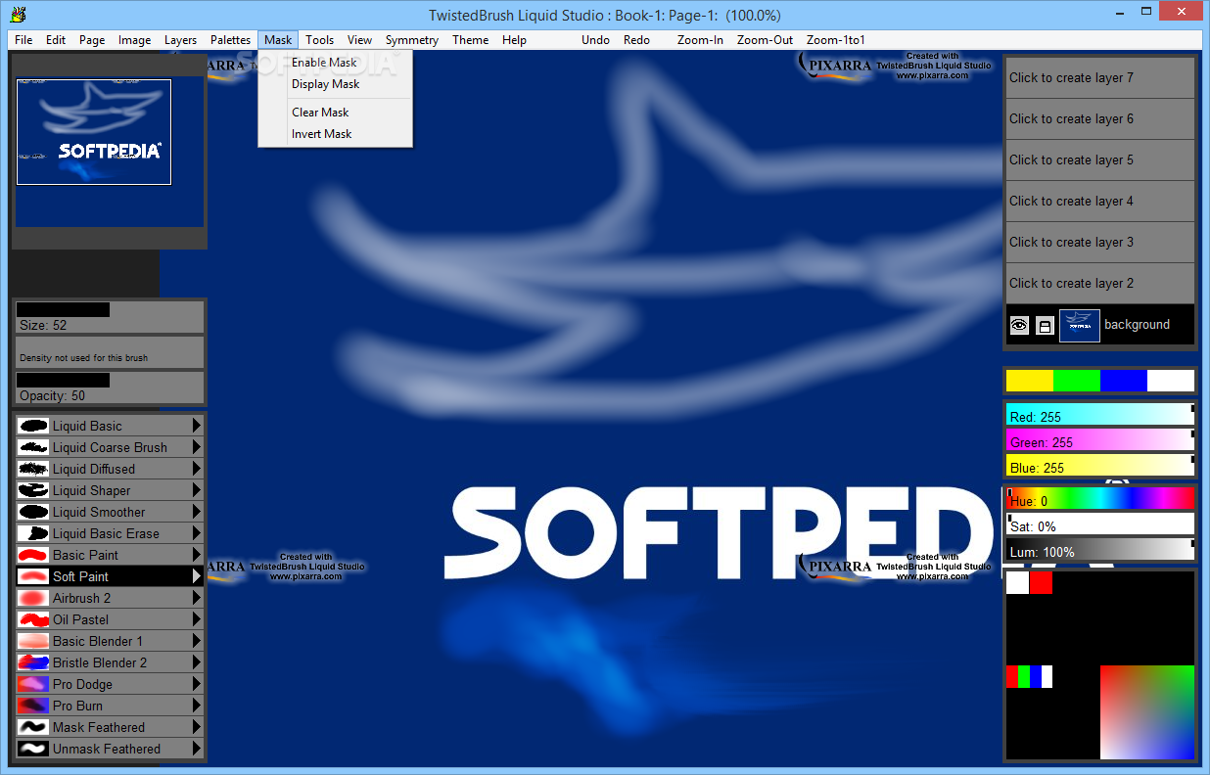Expand Liquid Basic brush options arrow

(197, 426)
